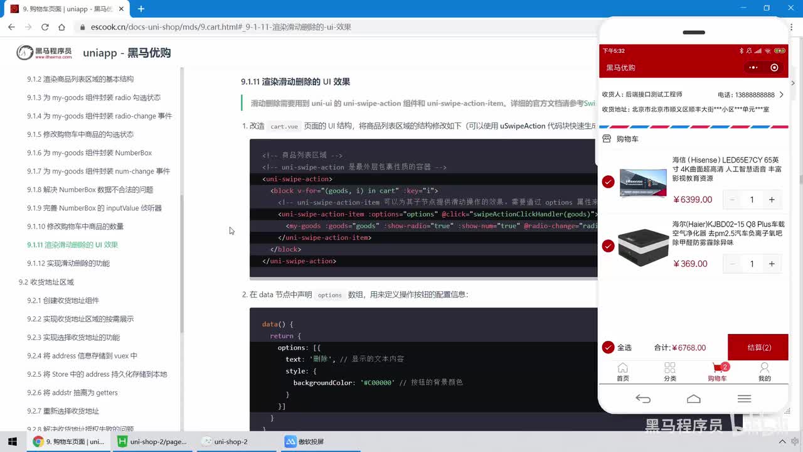803x452 pixels.
Task: Tap the phone home navigation icon
Action: (x=693, y=399)
